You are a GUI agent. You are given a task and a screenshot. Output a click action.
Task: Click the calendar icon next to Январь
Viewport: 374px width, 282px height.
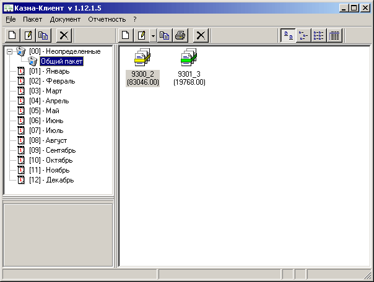coord(21,71)
